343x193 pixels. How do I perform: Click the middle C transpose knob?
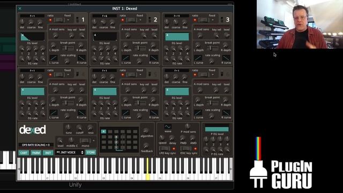(x=71, y=140)
